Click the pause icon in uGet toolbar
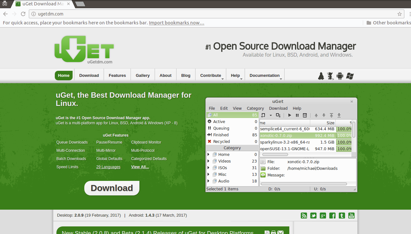Screen dimensions: 411x234 pyautogui.click(x=297, y=115)
